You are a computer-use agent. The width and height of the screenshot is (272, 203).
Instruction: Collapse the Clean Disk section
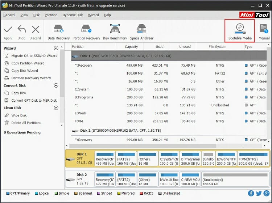(56, 108)
